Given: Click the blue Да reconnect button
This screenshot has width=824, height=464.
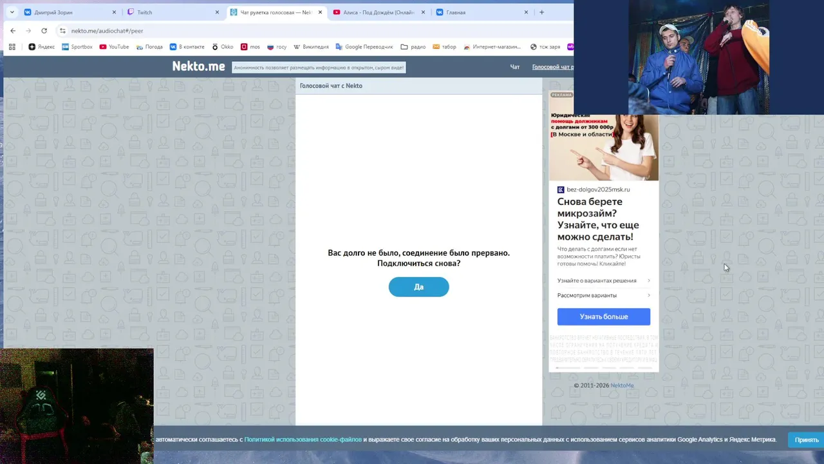Looking at the screenshot, I should pyautogui.click(x=418, y=287).
